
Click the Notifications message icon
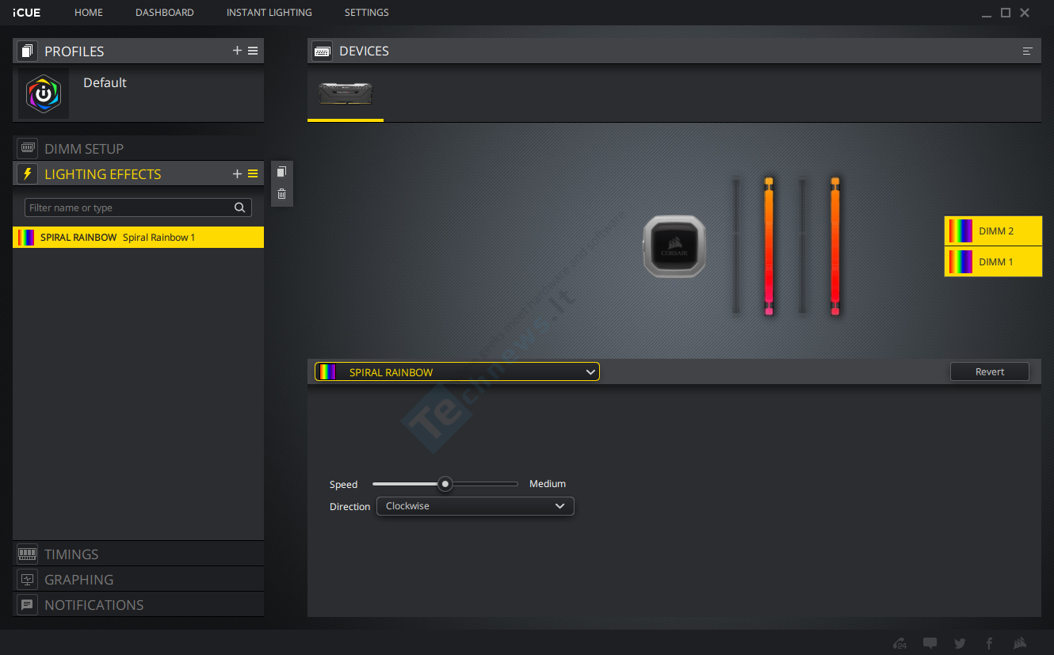(x=28, y=605)
